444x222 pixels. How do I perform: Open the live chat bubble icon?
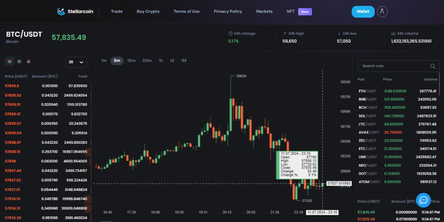point(423,200)
